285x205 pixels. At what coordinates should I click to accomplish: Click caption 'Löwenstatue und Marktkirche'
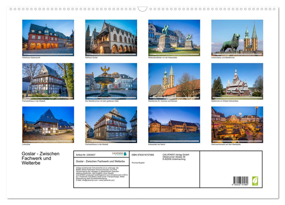pyautogui.click(x=223, y=57)
